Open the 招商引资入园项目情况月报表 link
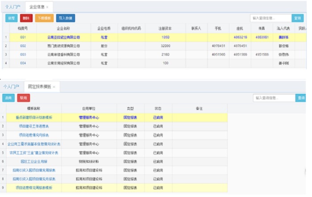Image resolution: width=312 pixels, height=197 pixels. (x=34, y=179)
